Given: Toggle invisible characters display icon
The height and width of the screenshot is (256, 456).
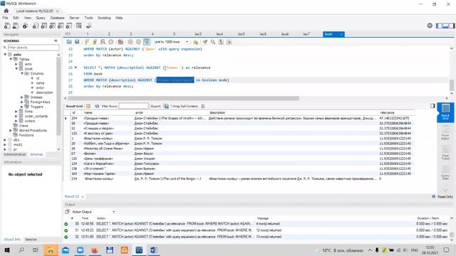Looking at the screenshot, I should [221, 42].
